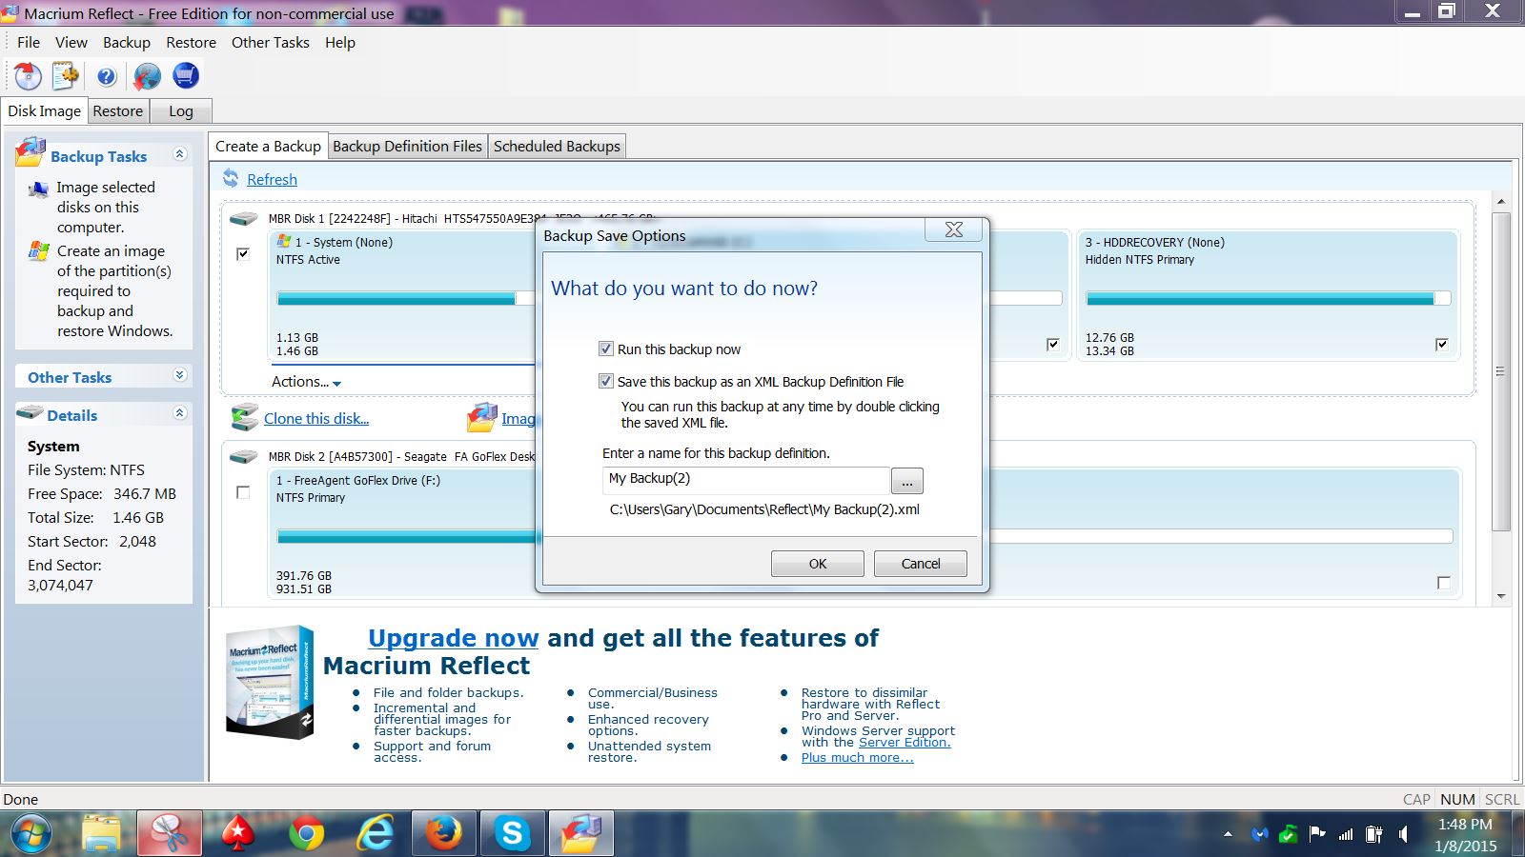Click the Plus much more link
1525x857 pixels.
coord(857,757)
